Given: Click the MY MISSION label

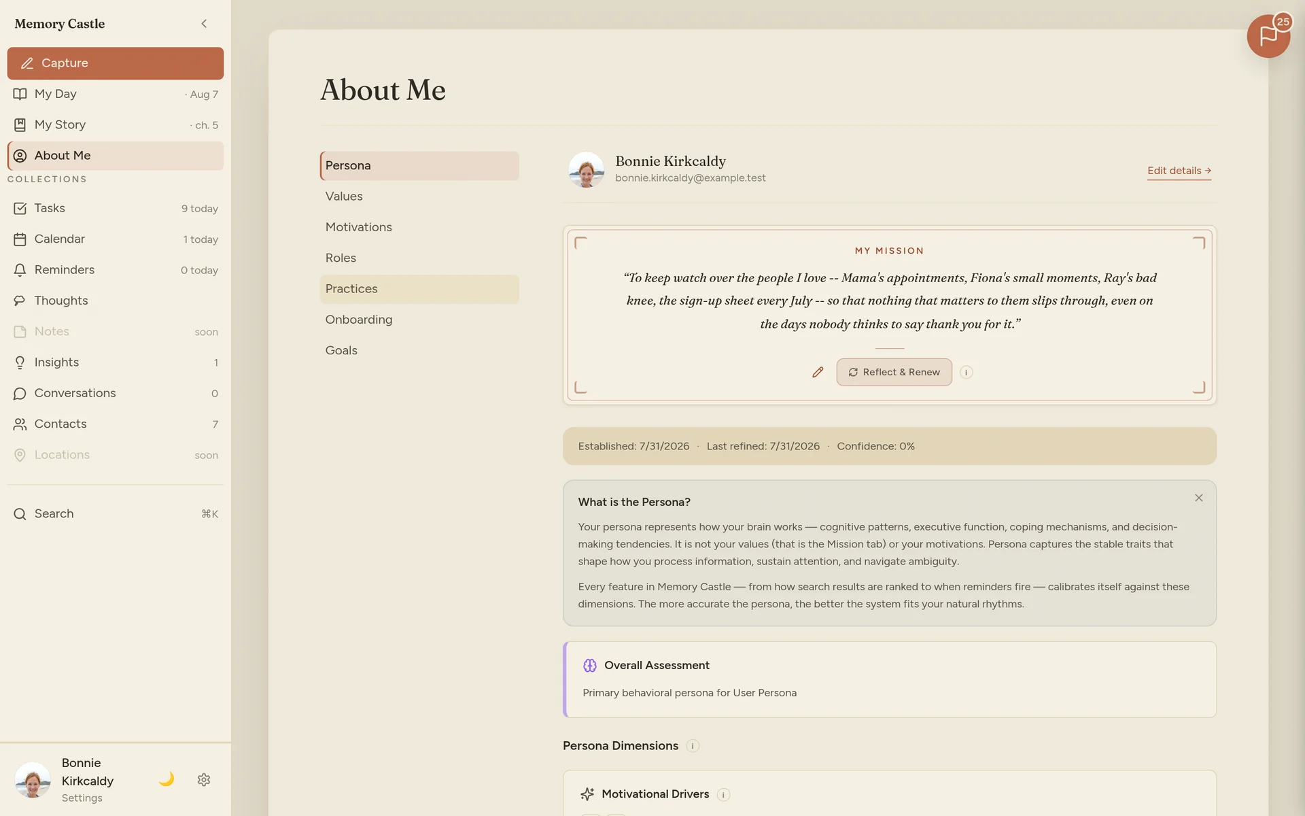Looking at the screenshot, I should 889,251.
